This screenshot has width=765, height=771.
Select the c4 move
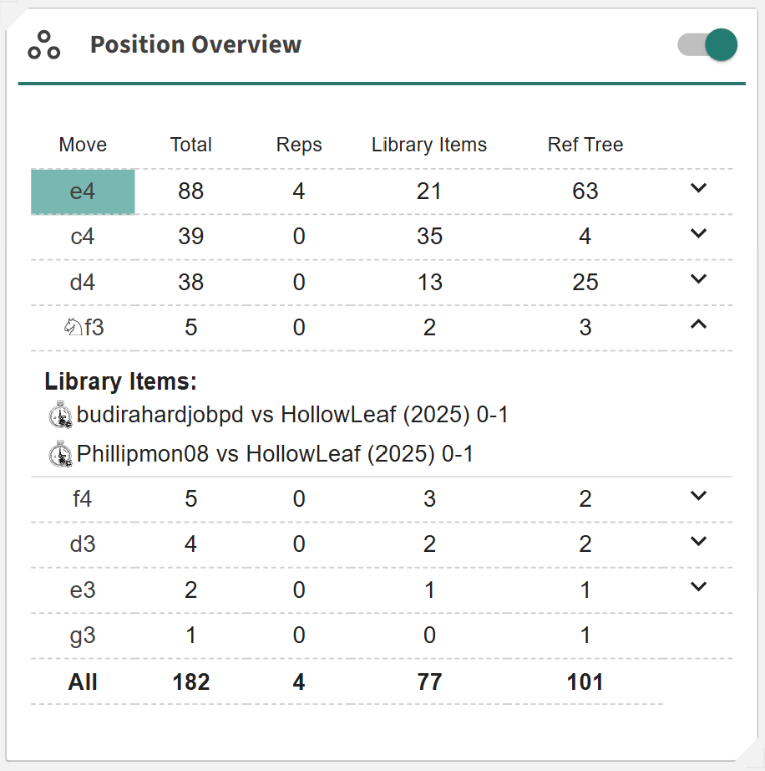(83, 237)
